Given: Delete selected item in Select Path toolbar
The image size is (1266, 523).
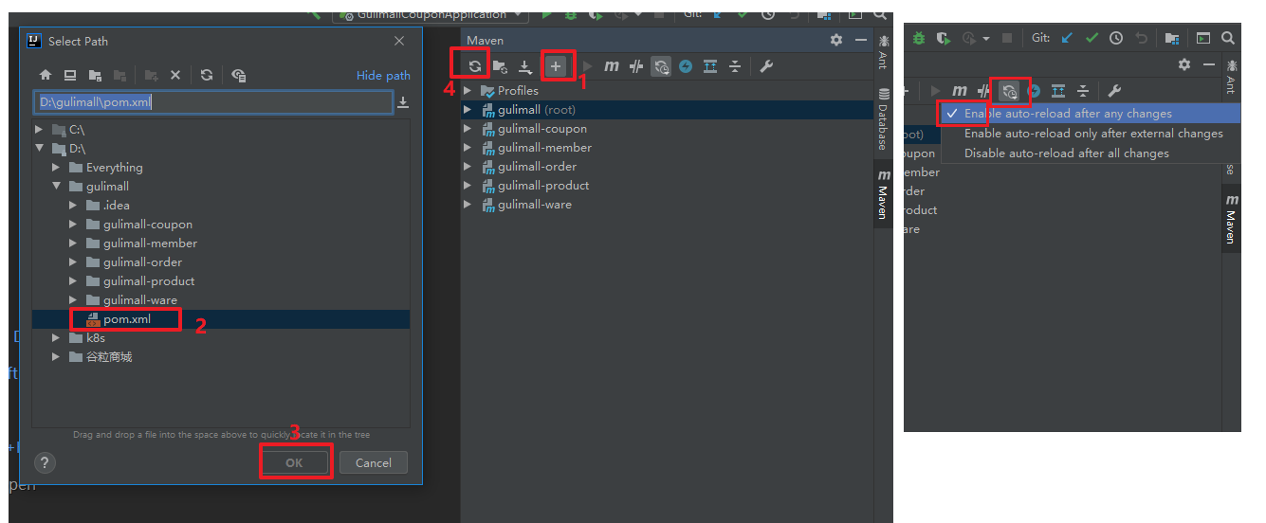Looking at the screenshot, I should (x=175, y=75).
